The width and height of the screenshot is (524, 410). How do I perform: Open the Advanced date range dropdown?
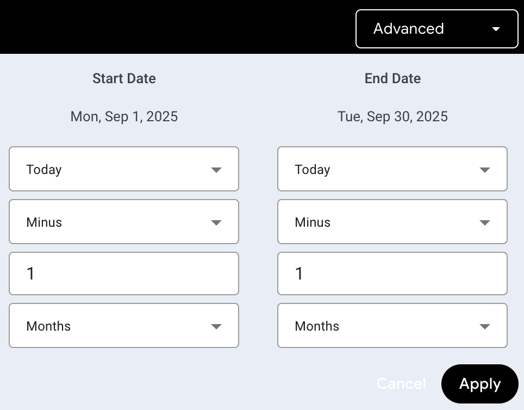[x=436, y=29]
